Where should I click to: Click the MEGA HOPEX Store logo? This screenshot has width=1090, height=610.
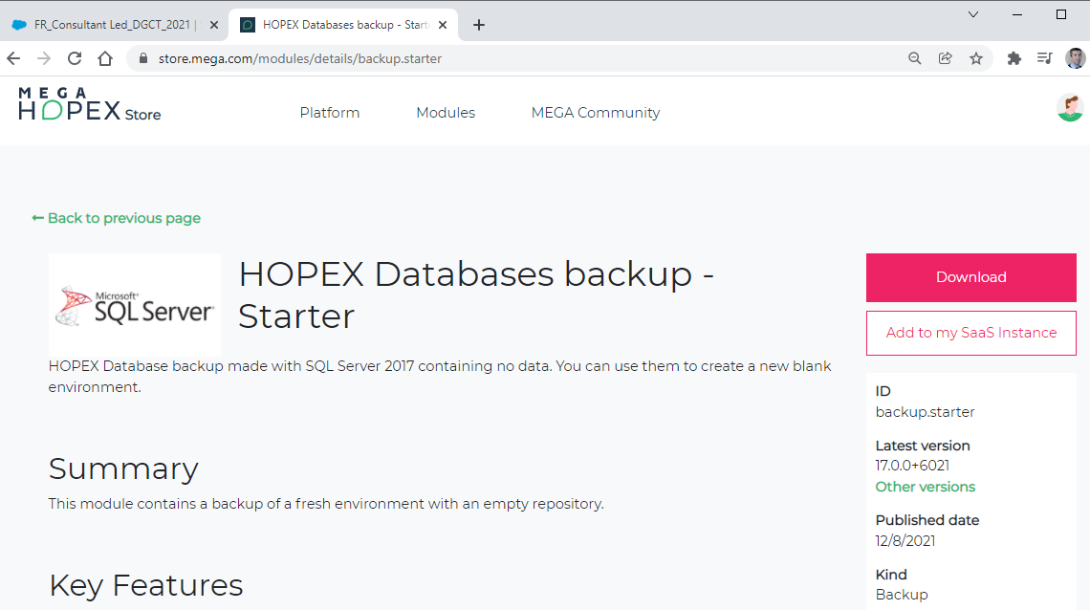coord(90,105)
